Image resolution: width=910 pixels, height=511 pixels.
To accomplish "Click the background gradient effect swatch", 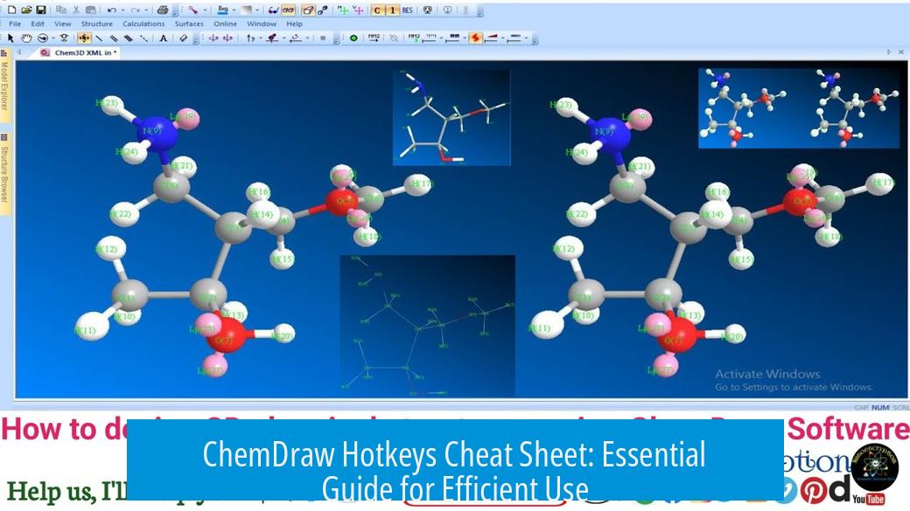I will coord(246,10).
